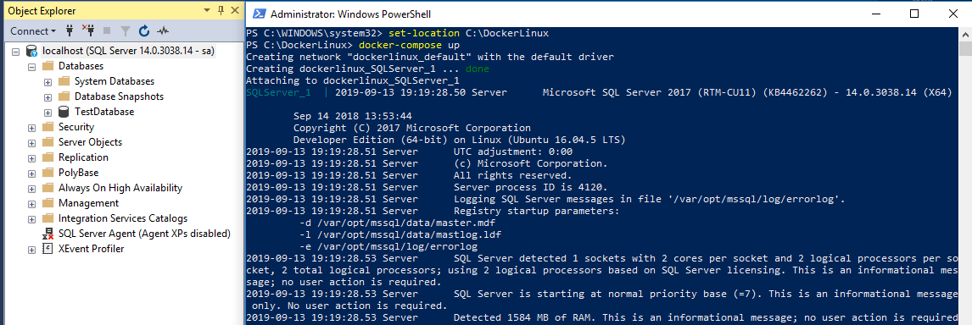Collapse the Databases folder node
972x325 pixels.
[31, 66]
